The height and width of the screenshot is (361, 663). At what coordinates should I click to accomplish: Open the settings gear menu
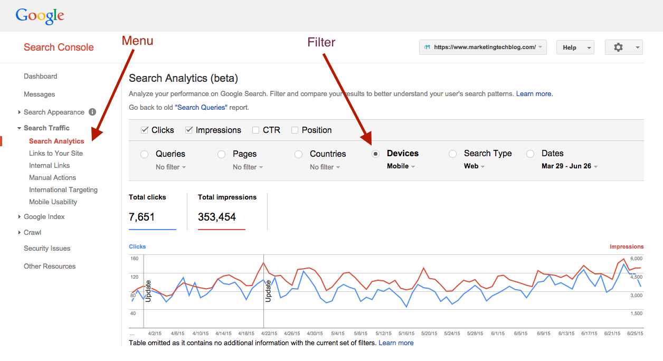click(623, 47)
